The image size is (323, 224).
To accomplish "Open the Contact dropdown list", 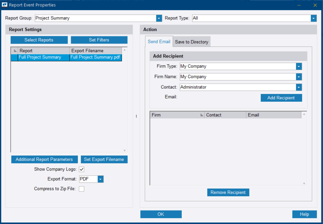I will click(299, 87).
